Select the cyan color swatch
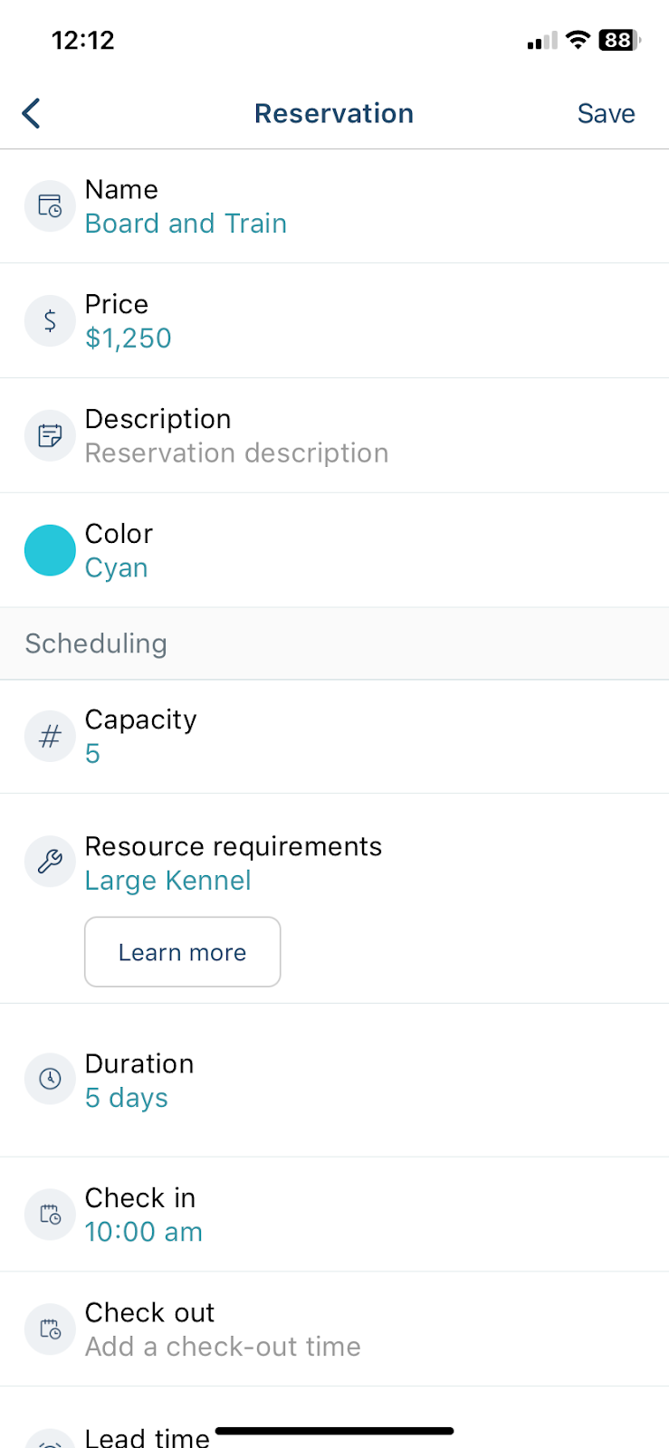The width and height of the screenshot is (669, 1448). click(x=50, y=550)
